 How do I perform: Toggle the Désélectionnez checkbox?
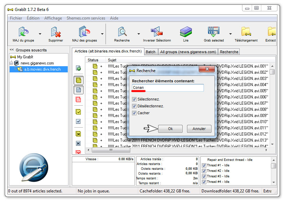134,106
